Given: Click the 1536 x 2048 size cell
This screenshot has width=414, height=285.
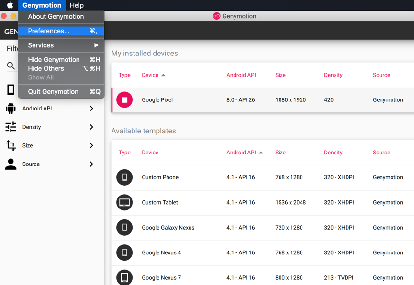Looking at the screenshot, I should (x=291, y=202).
